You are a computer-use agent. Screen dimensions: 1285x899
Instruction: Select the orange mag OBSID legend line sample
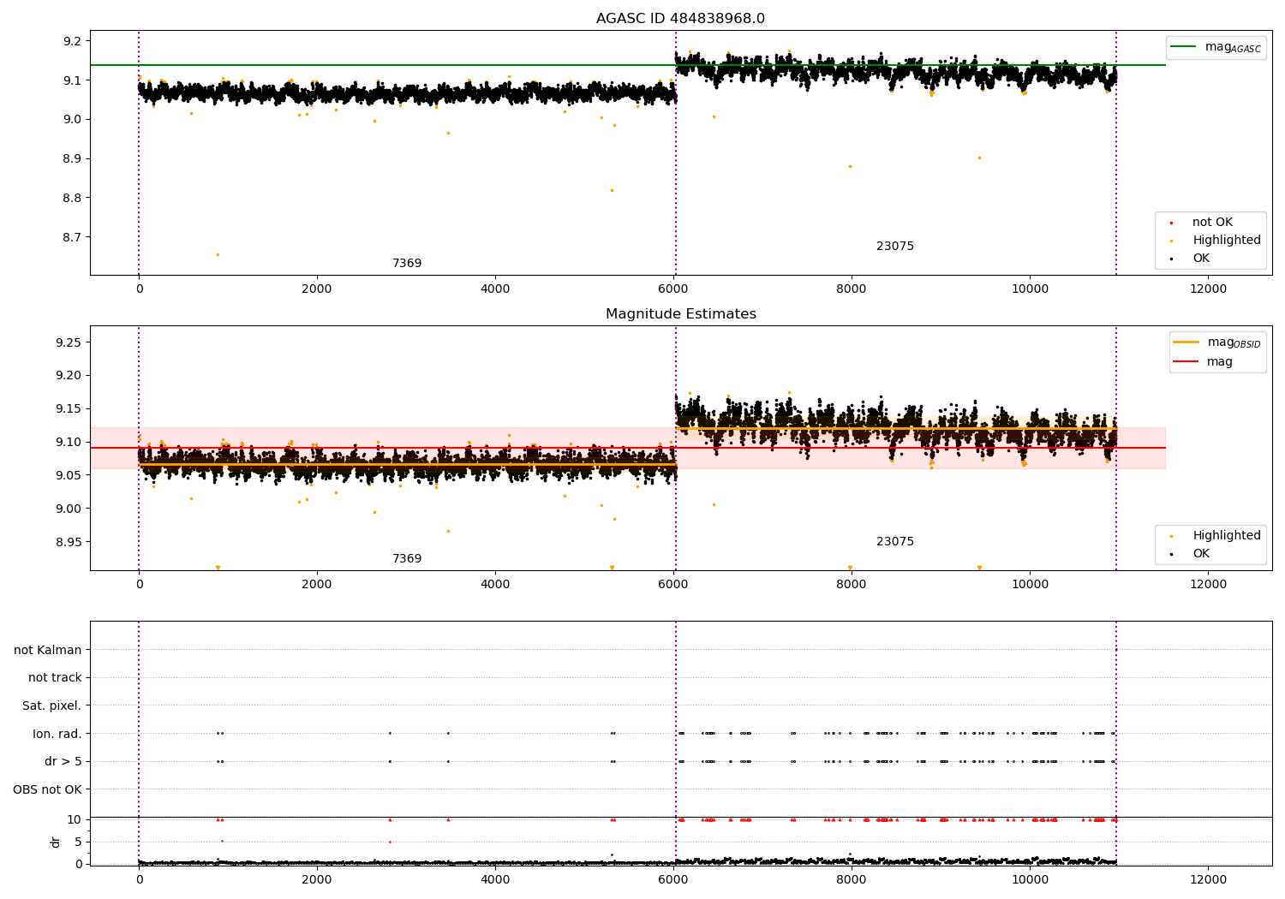(x=1186, y=342)
